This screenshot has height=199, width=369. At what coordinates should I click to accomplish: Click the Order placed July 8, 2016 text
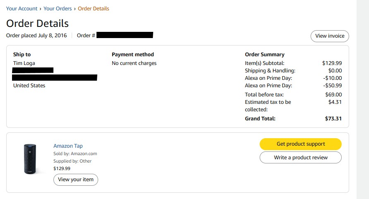click(x=36, y=36)
